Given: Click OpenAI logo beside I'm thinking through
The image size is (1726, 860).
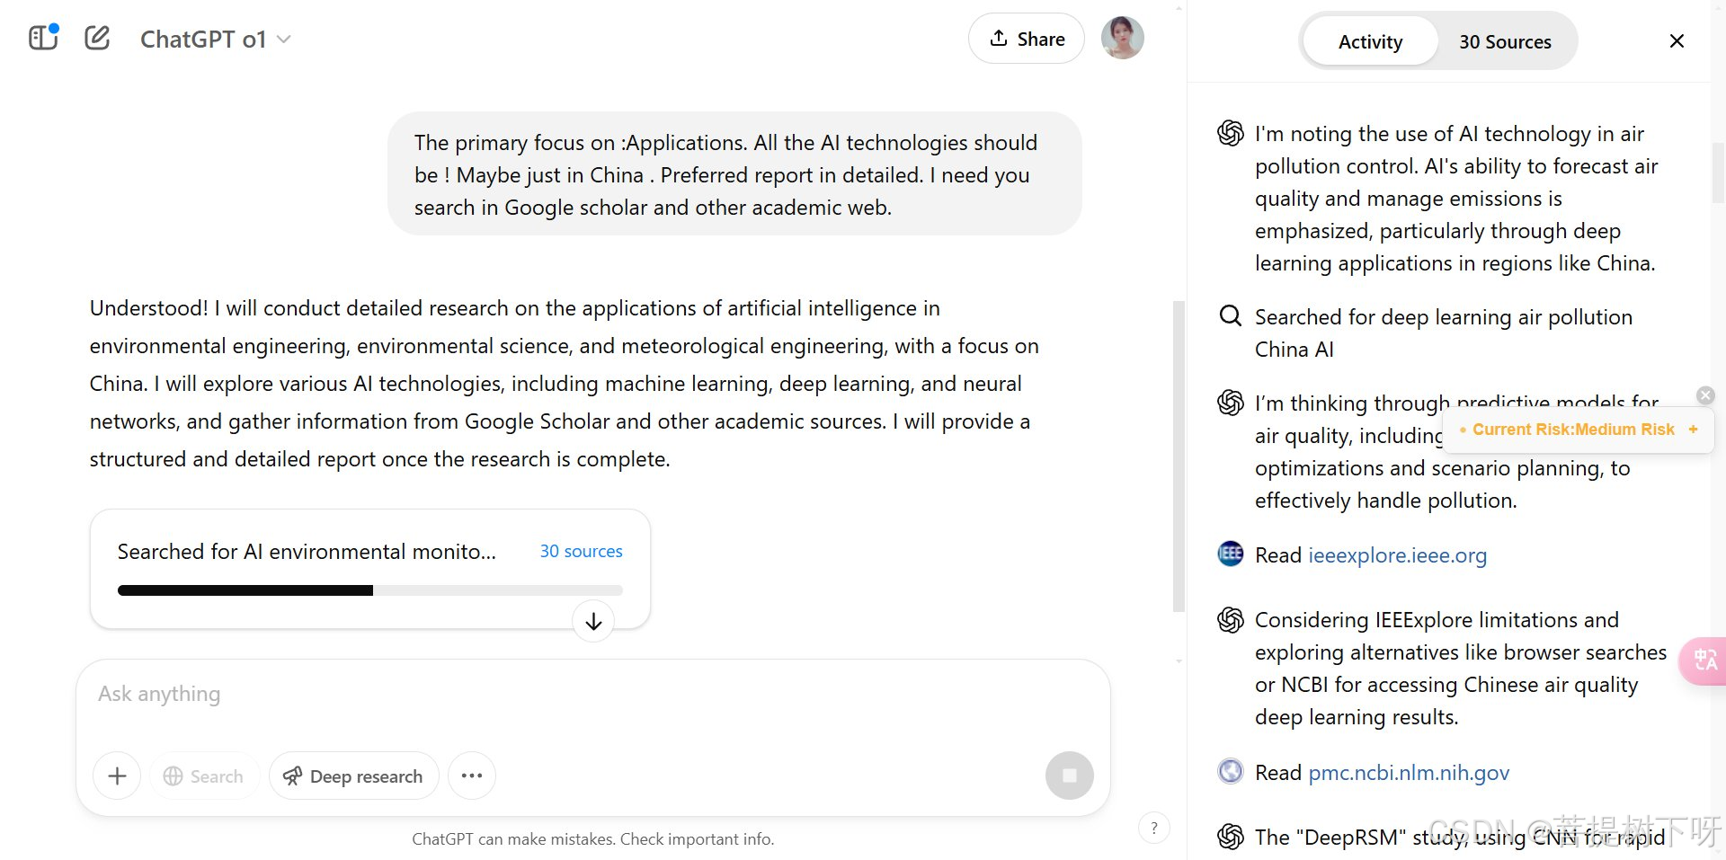Looking at the screenshot, I should pyautogui.click(x=1230, y=403).
